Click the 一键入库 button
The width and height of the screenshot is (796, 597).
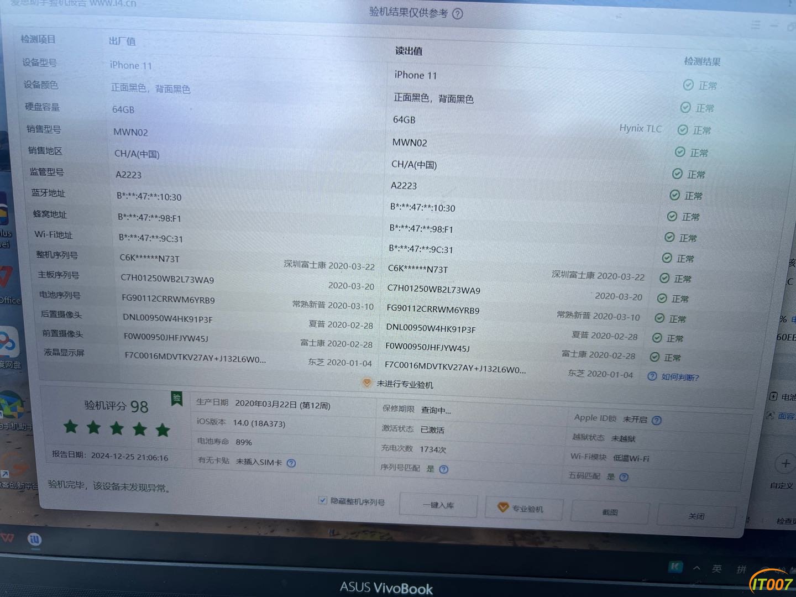[x=438, y=505]
